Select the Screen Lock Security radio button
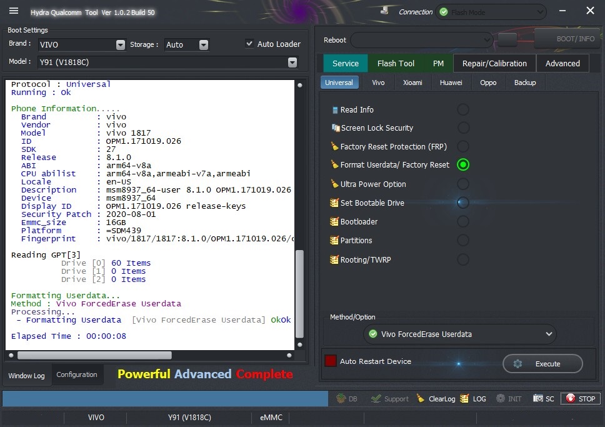 [463, 128]
